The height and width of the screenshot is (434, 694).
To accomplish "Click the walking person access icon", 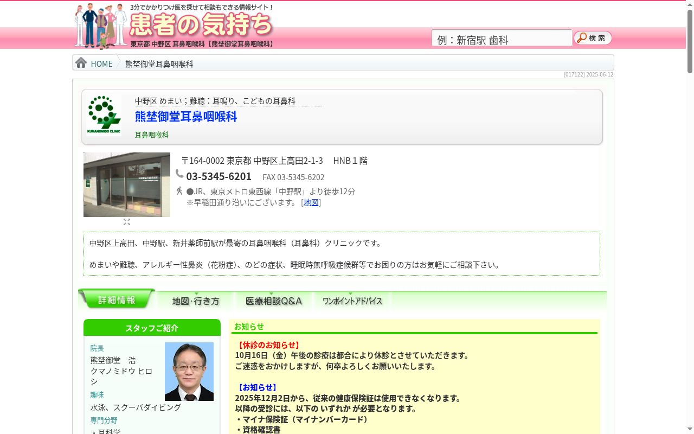I will pyautogui.click(x=179, y=191).
